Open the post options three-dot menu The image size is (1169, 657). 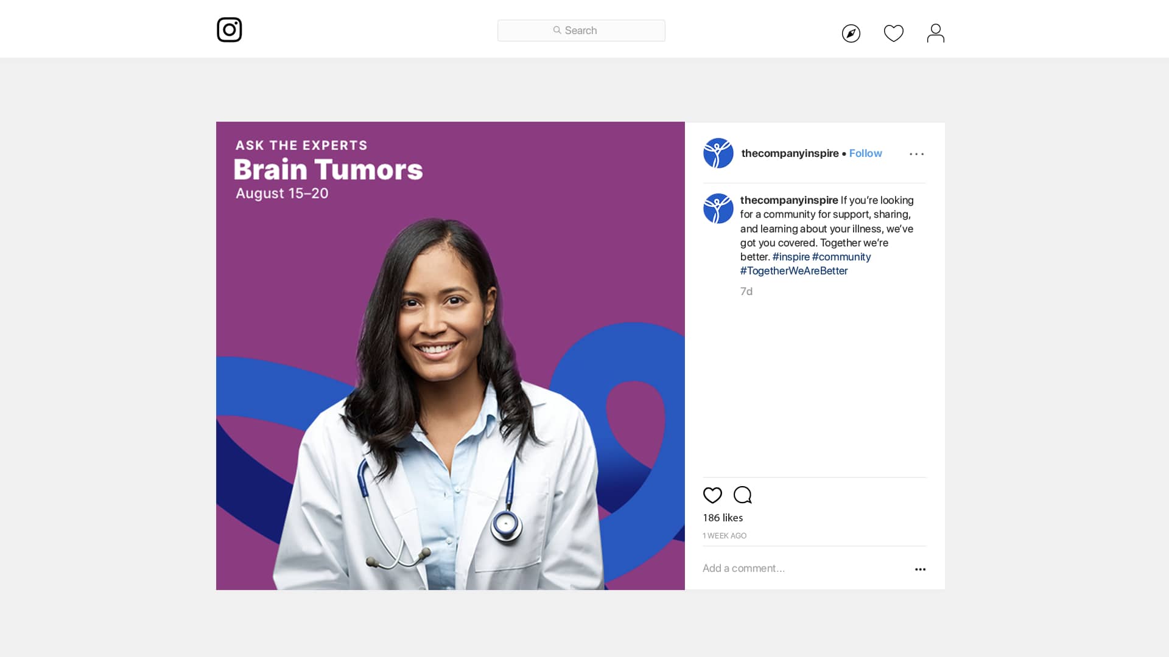pyautogui.click(x=916, y=154)
